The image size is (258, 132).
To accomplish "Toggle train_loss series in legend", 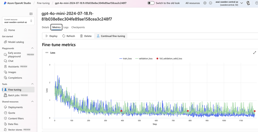I will click(125, 58).
